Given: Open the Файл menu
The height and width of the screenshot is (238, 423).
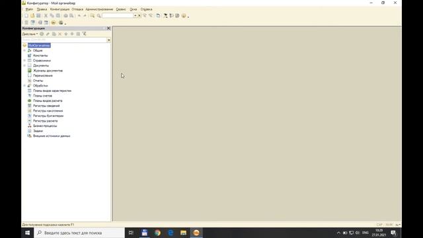Looking at the screenshot, I should 29,9.
